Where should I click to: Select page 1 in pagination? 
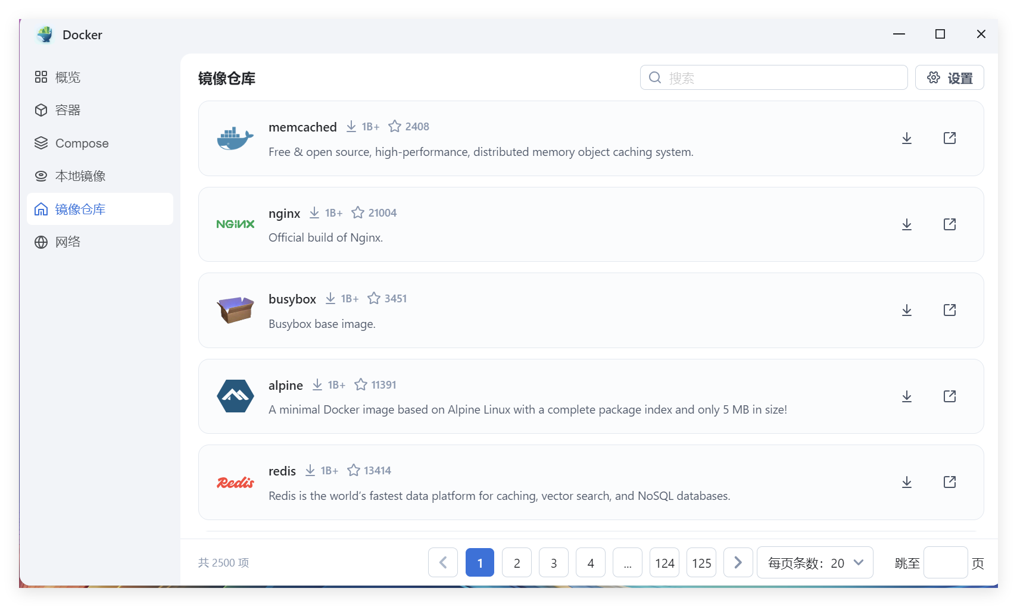480,562
